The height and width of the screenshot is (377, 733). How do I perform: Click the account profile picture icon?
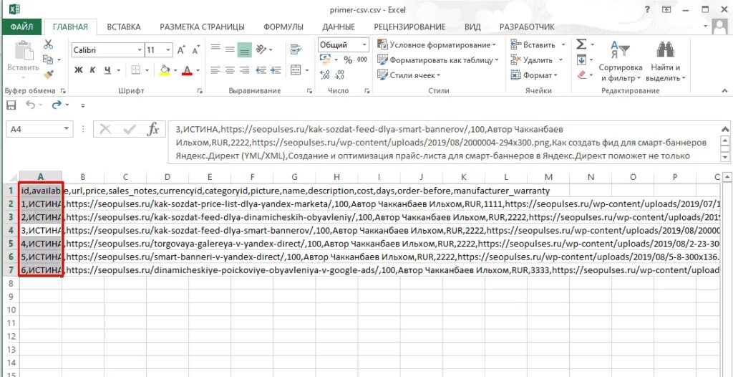[720, 27]
